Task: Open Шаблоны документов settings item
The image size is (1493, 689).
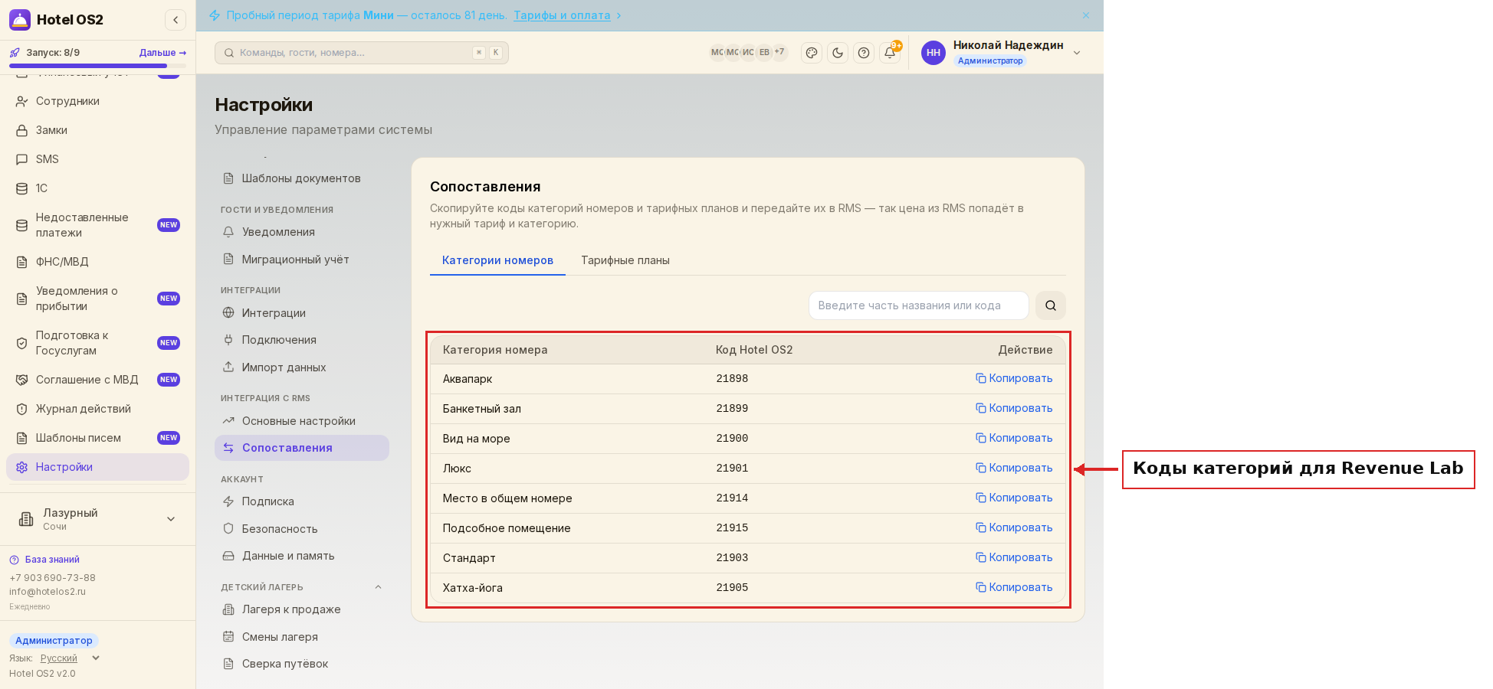Action: [302, 178]
